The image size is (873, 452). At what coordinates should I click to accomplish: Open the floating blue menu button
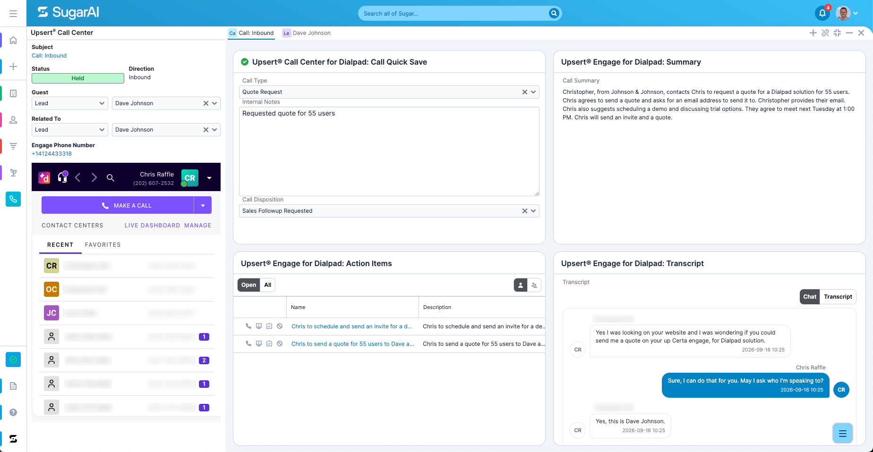coord(843,433)
